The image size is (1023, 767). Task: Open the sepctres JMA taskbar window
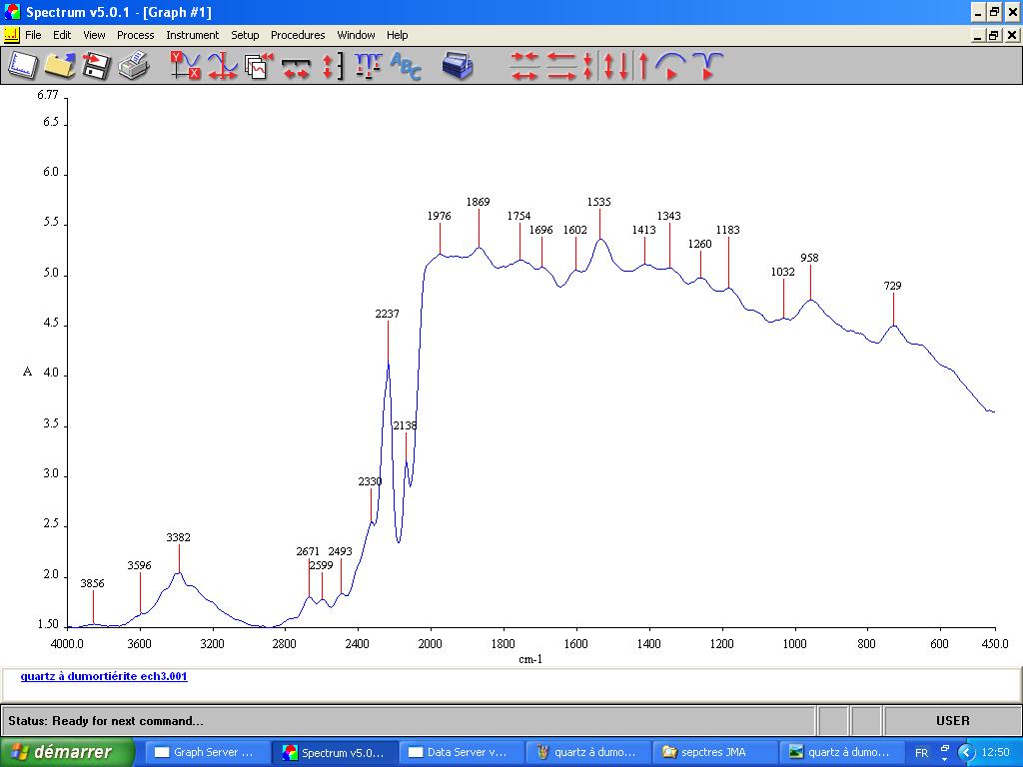coord(713,752)
